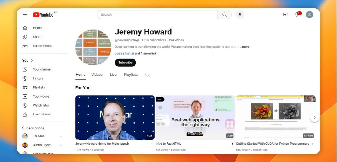
Task: Open the account avatar menu
Action: click(x=309, y=15)
